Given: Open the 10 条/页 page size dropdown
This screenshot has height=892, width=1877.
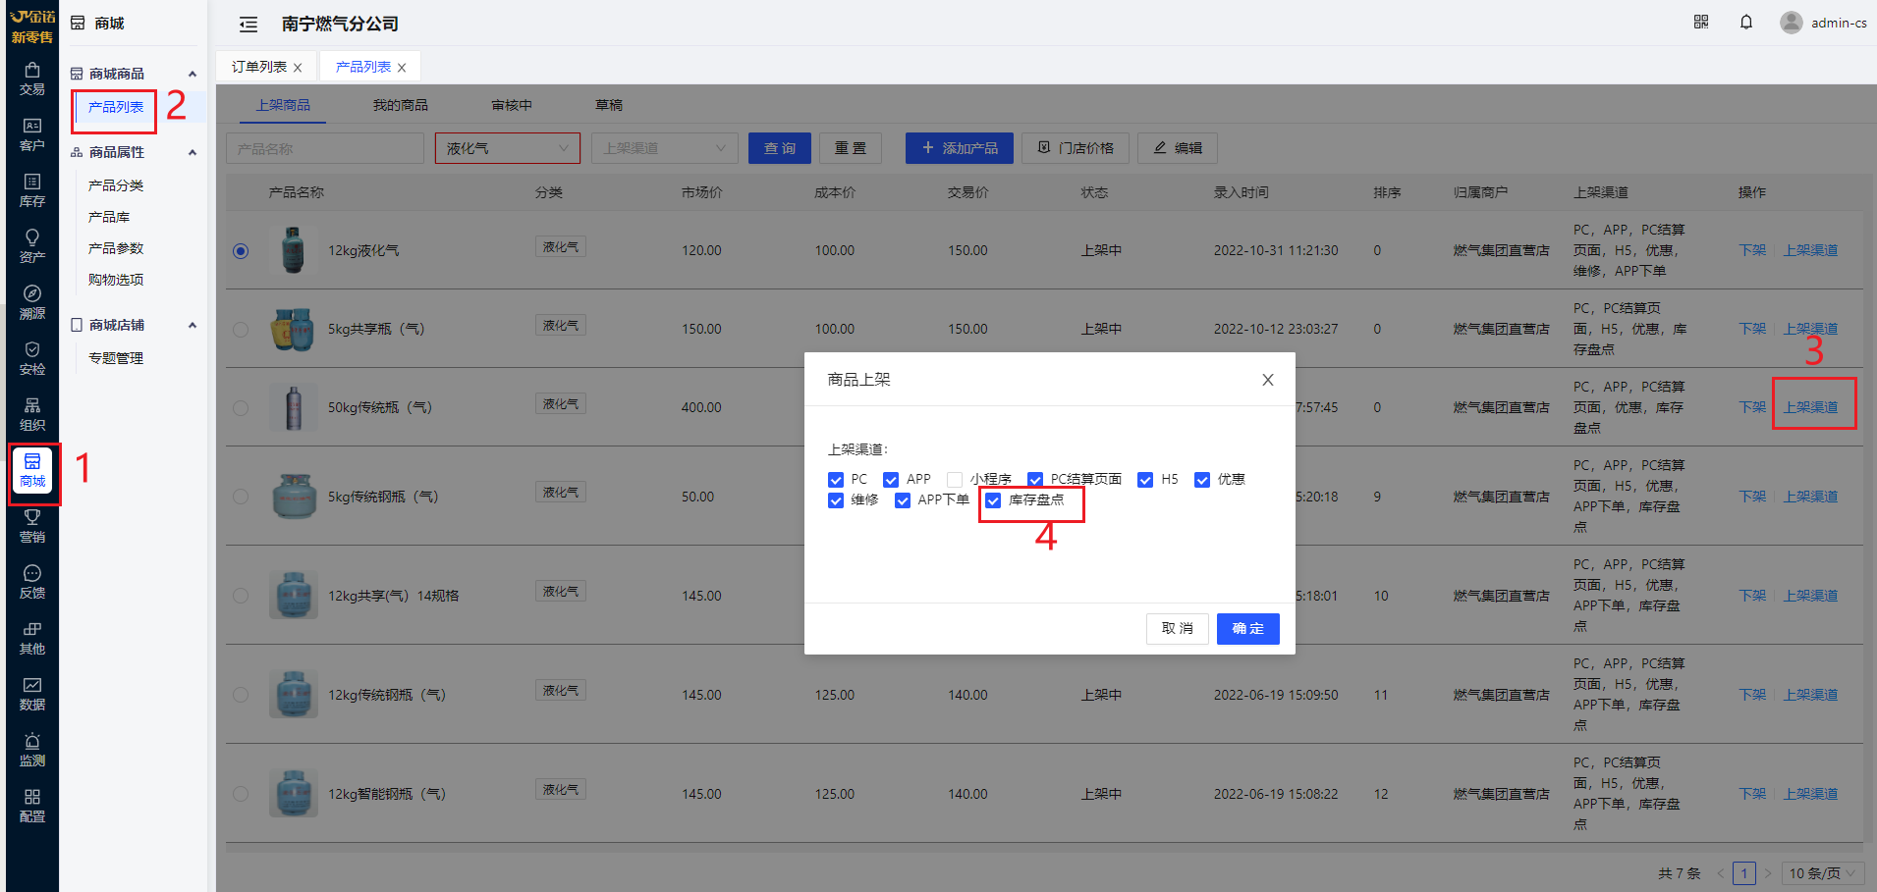Looking at the screenshot, I should 1823,873.
